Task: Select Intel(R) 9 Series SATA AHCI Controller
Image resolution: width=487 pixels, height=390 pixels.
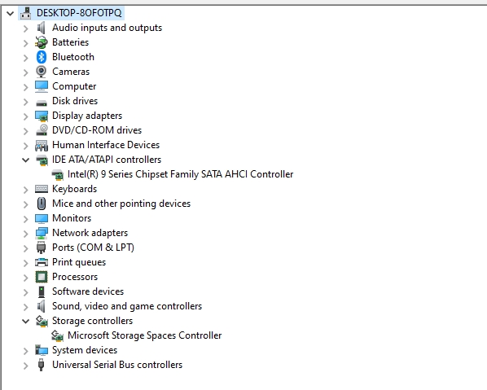Action: click(180, 174)
